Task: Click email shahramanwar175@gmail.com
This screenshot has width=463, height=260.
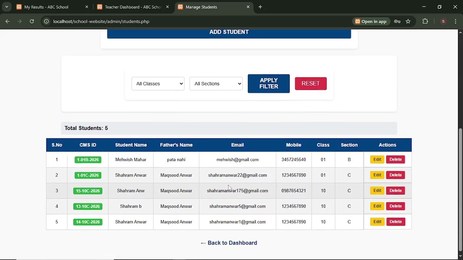Action: [238, 191]
